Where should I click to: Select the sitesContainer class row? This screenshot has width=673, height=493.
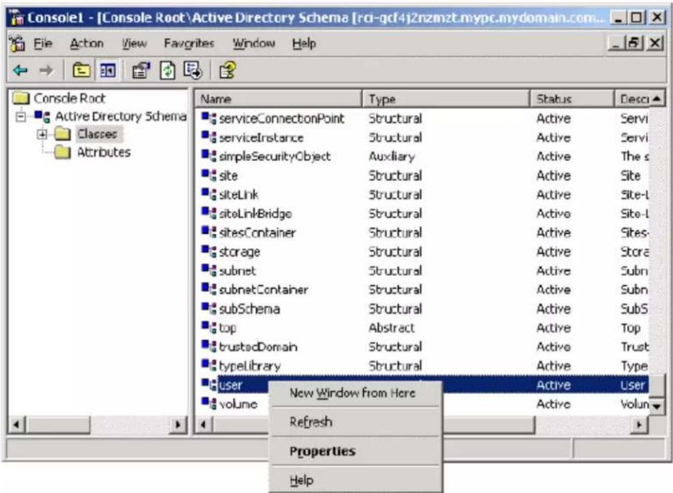422,232
